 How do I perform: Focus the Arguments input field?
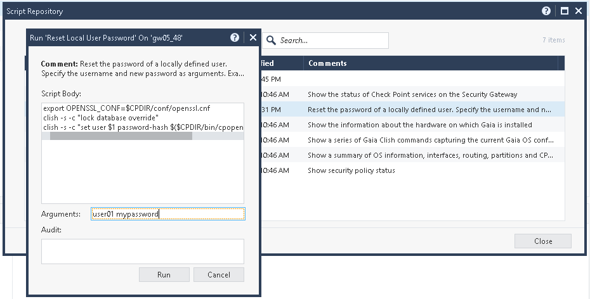[x=167, y=214]
